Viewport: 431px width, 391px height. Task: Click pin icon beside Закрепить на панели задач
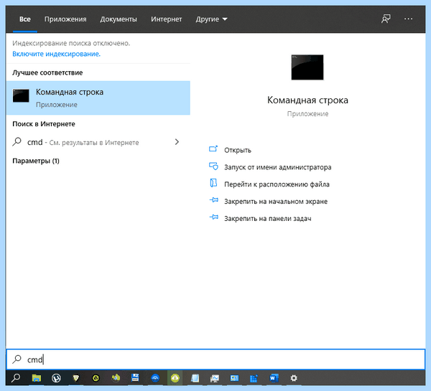coord(214,217)
